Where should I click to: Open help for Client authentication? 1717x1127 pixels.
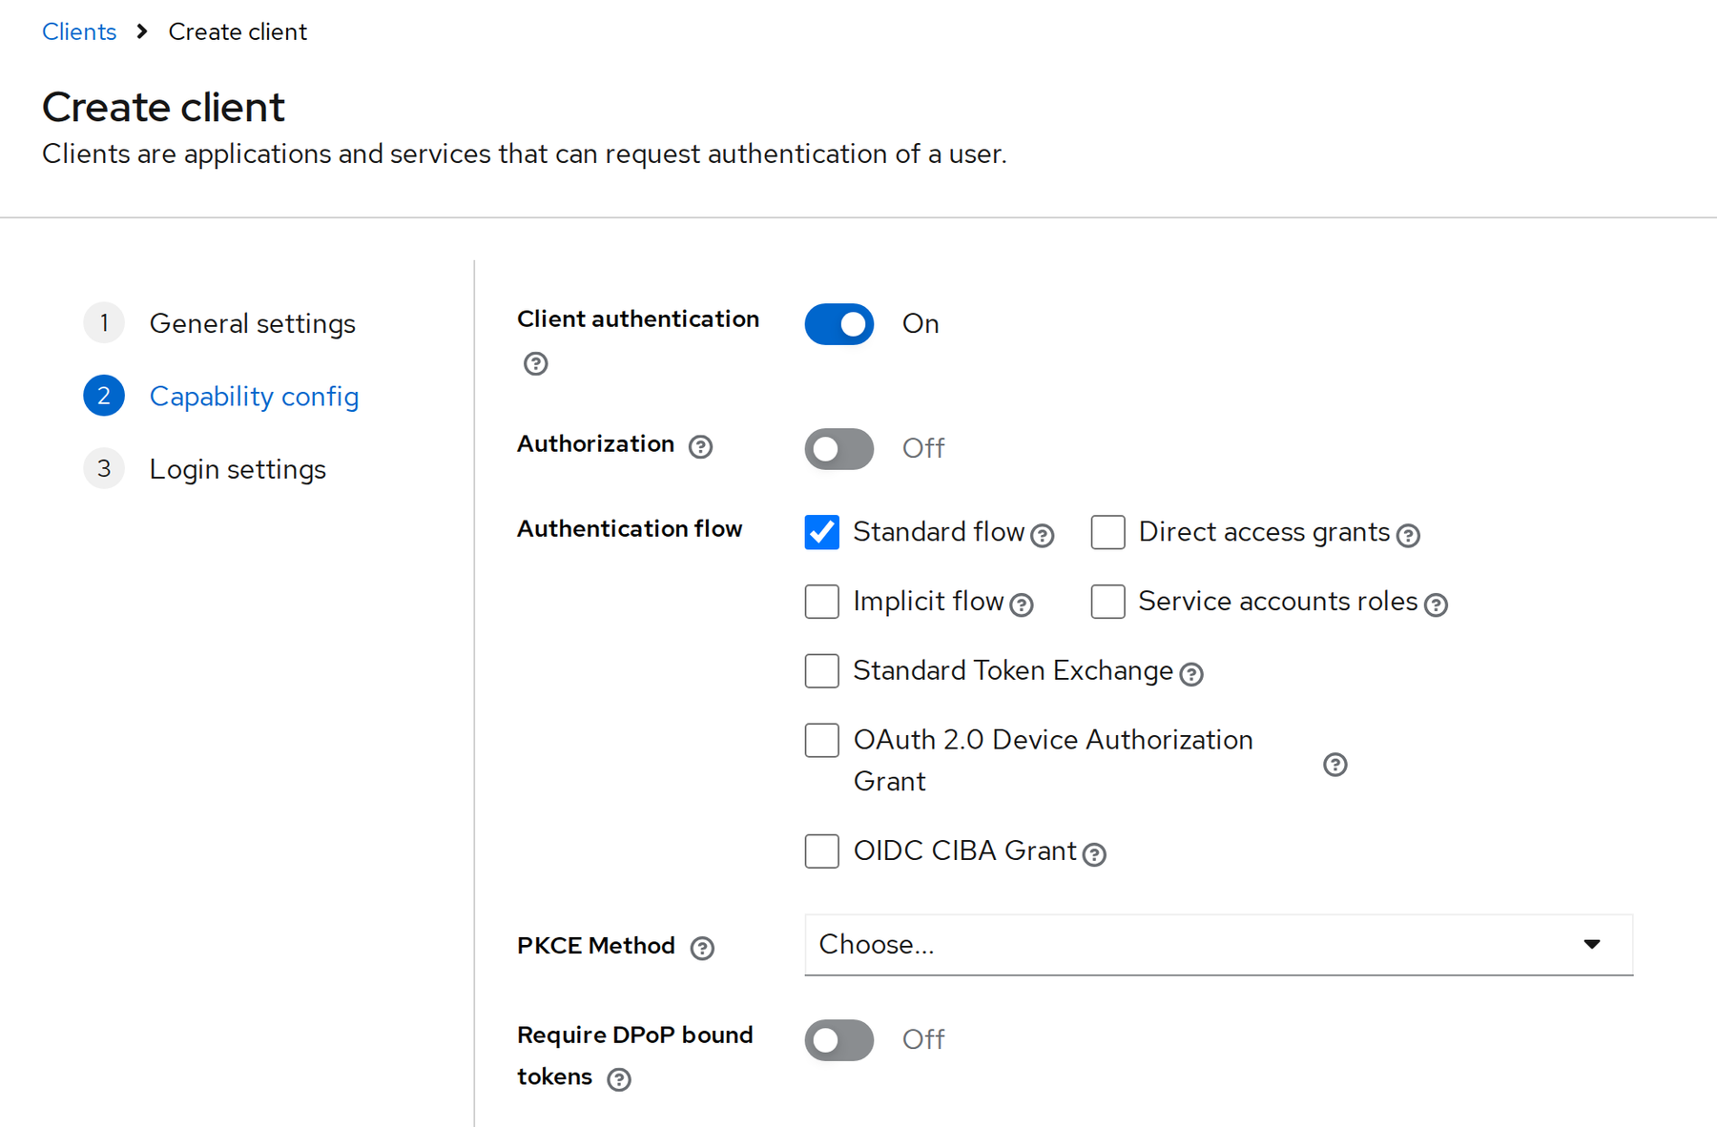tap(536, 363)
